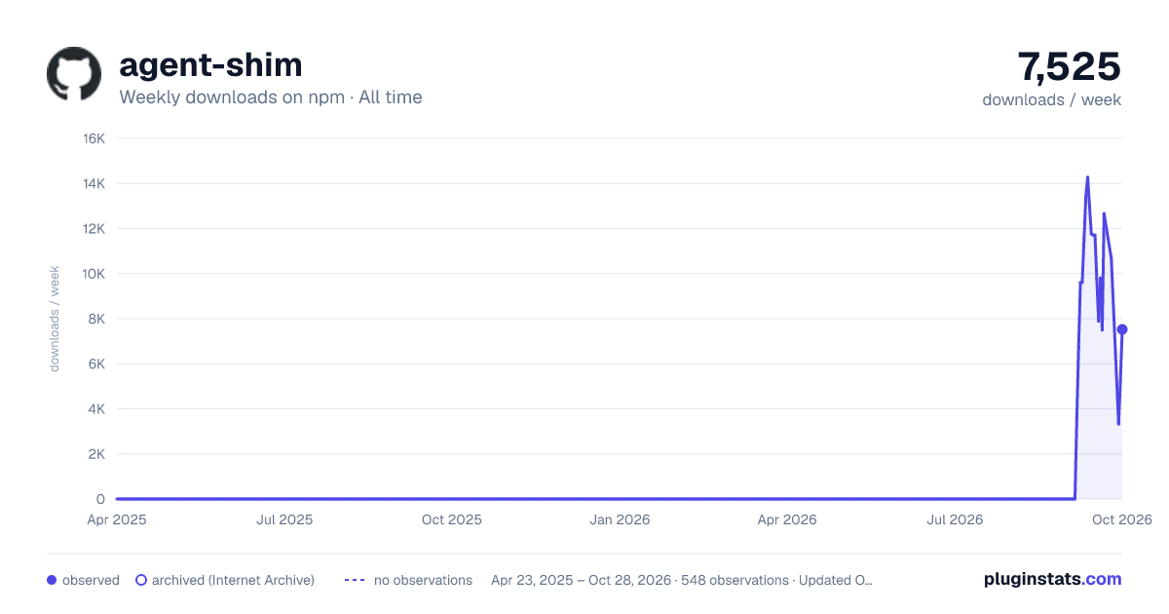Click the Apr 2026 x-axis label
Image resolution: width=1169 pixels, height=614 pixels.
tap(787, 519)
